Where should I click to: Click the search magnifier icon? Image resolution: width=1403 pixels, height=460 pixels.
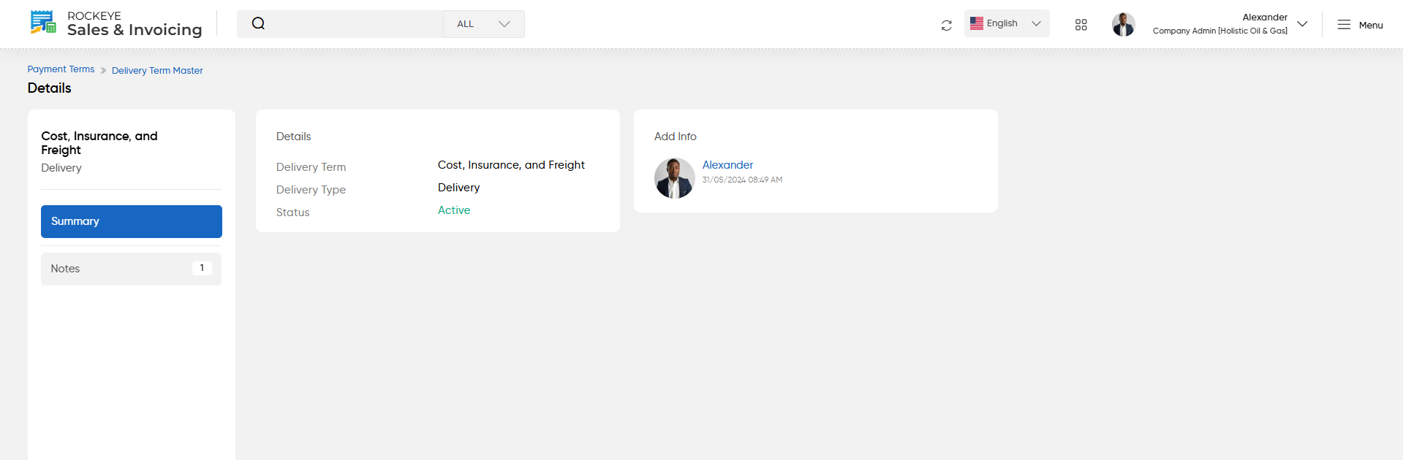[258, 23]
